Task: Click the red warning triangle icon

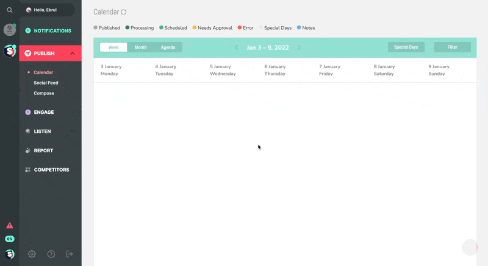Action: click(10, 225)
